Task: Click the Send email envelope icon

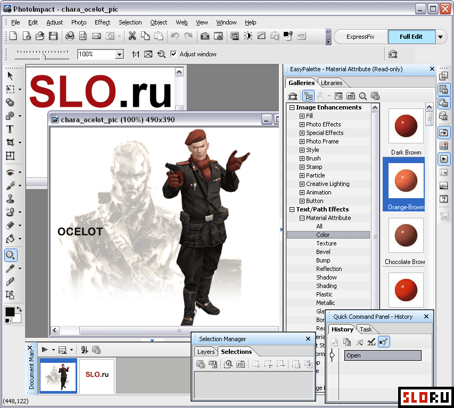Action: click(96, 36)
